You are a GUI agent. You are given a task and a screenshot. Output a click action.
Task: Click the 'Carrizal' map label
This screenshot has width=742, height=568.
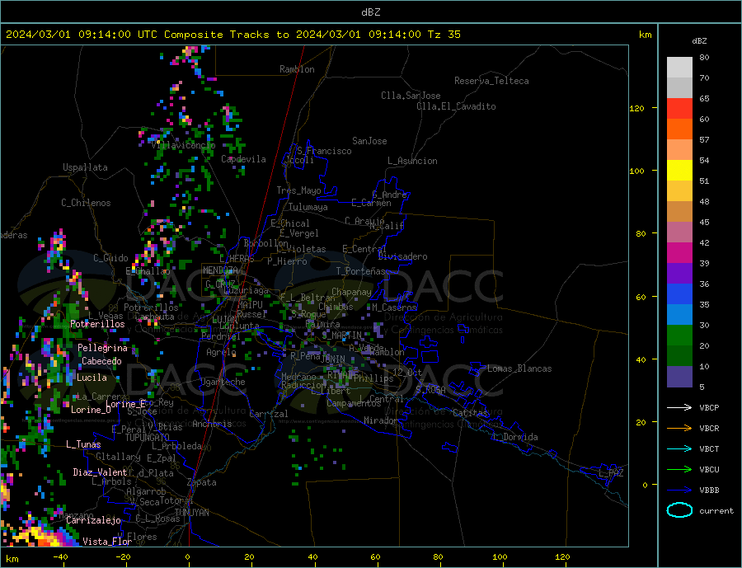268,414
